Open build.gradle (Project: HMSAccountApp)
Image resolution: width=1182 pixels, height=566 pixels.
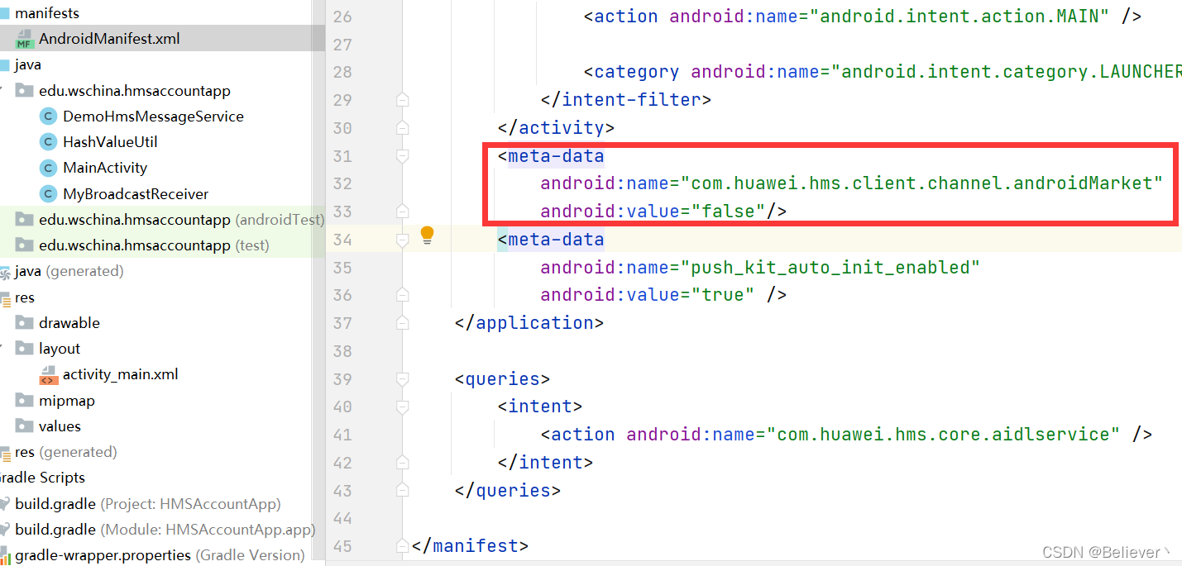[147, 504]
